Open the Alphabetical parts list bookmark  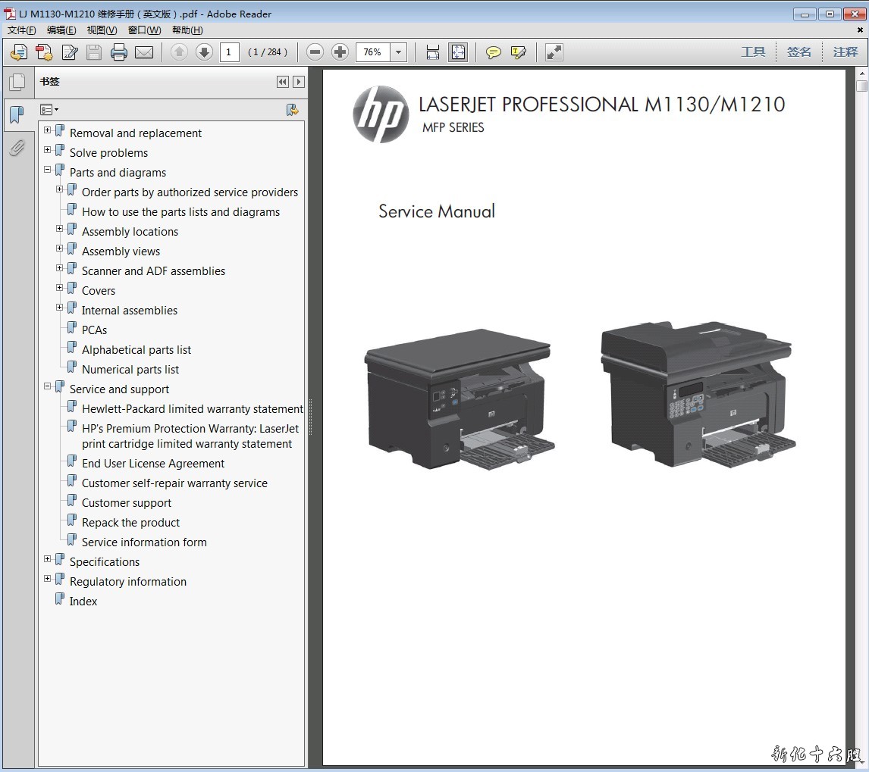136,350
